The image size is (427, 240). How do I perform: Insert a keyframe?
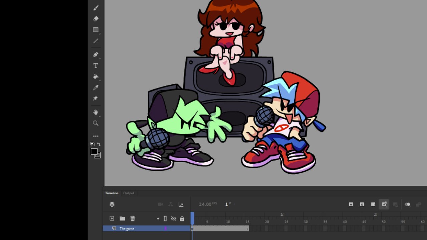[351, 204]
